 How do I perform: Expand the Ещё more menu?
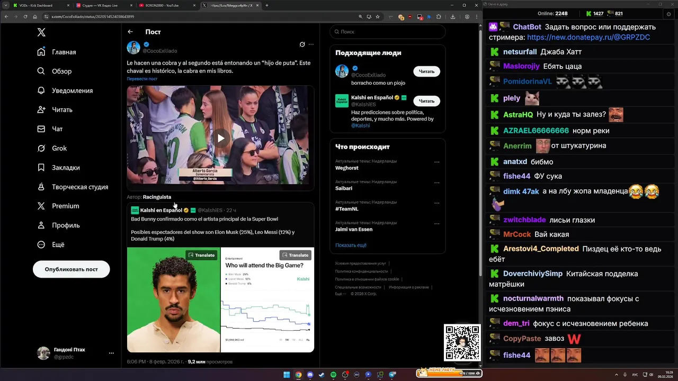51,244
